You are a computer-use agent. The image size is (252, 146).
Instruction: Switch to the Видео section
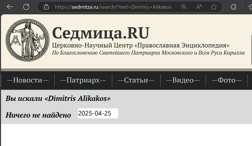coord(183,80)
